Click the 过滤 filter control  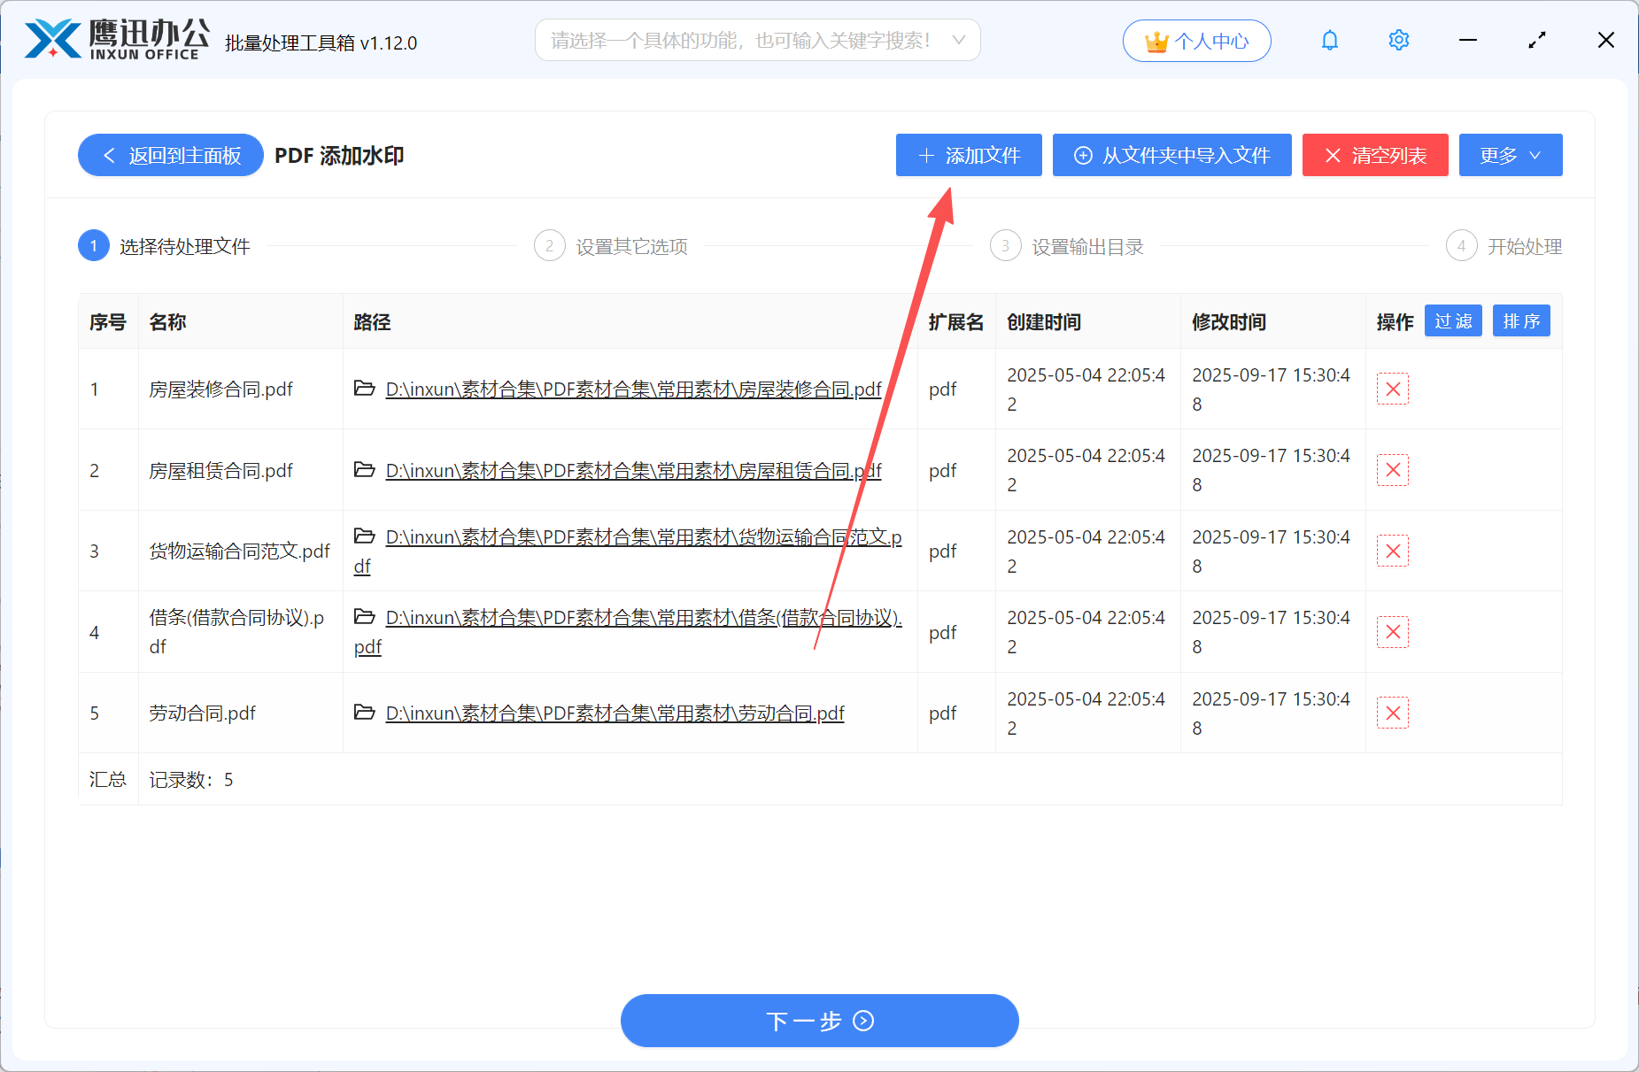click(x=1452, y=320)
